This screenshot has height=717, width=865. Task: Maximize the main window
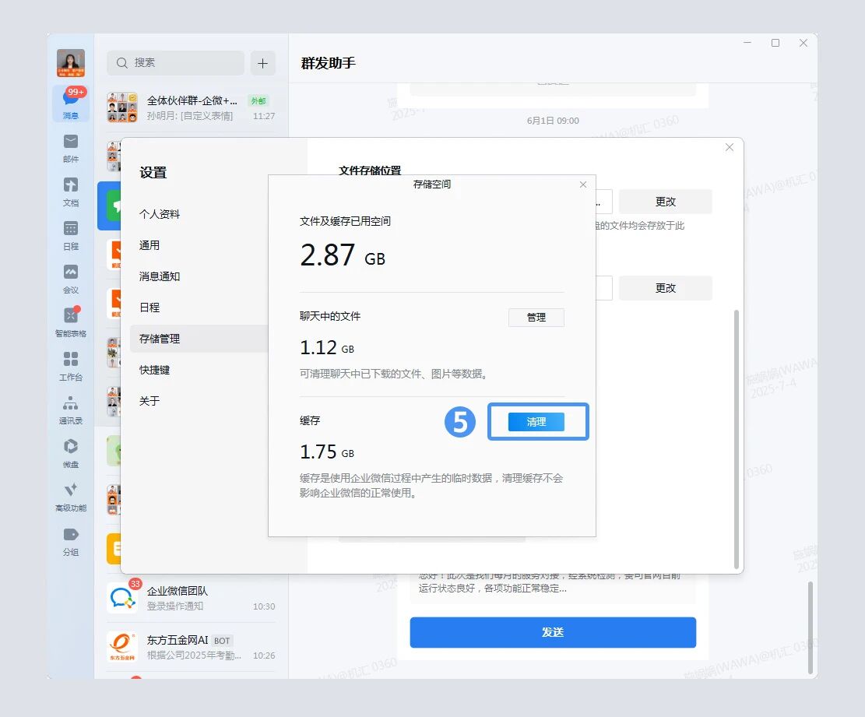775,43
